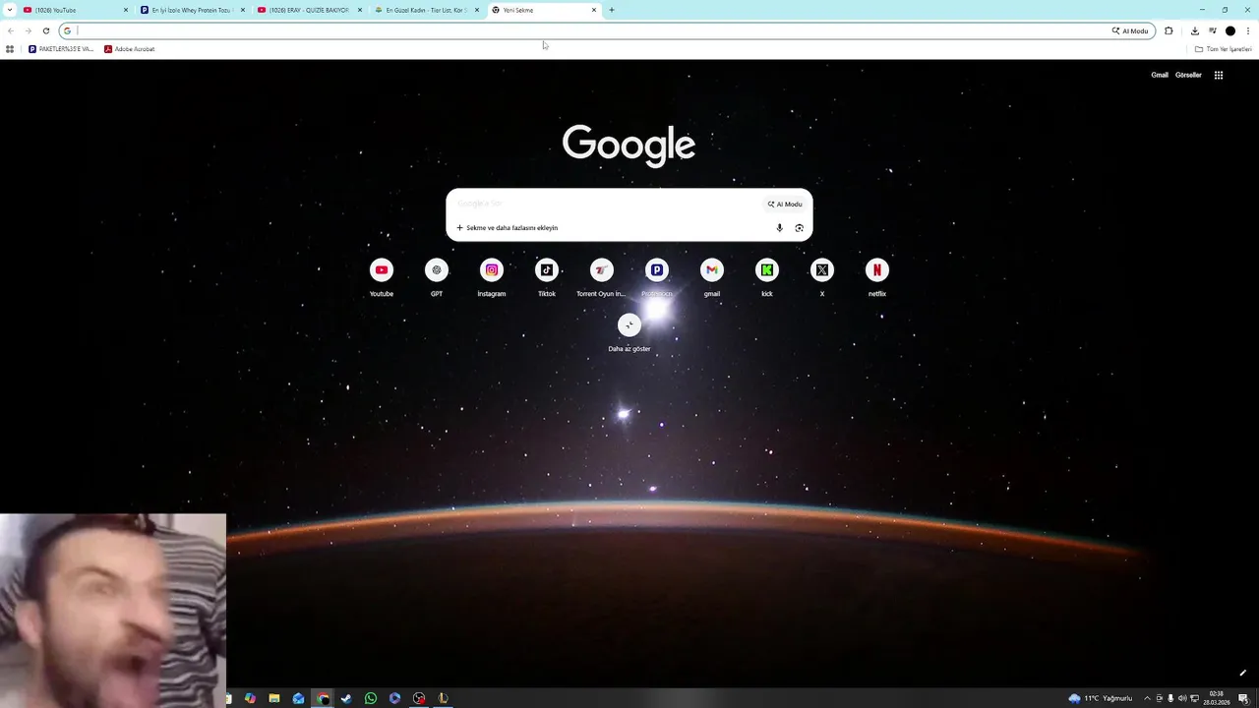
Task: Click the browser back arrow
Action: point(11,30)
